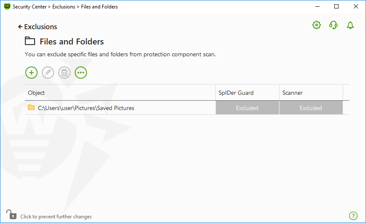This screenshot has width=366, height=223.
Task: Go back to Exclusions
Action: 38,27
